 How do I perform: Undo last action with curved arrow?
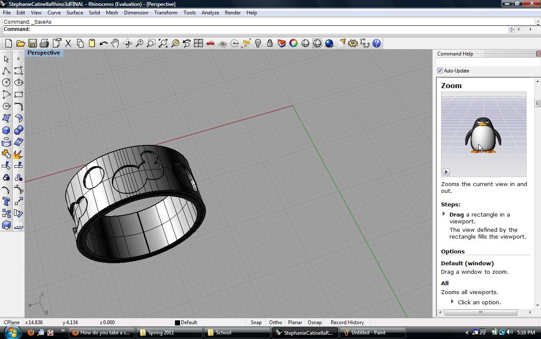(x=103, y=43)
